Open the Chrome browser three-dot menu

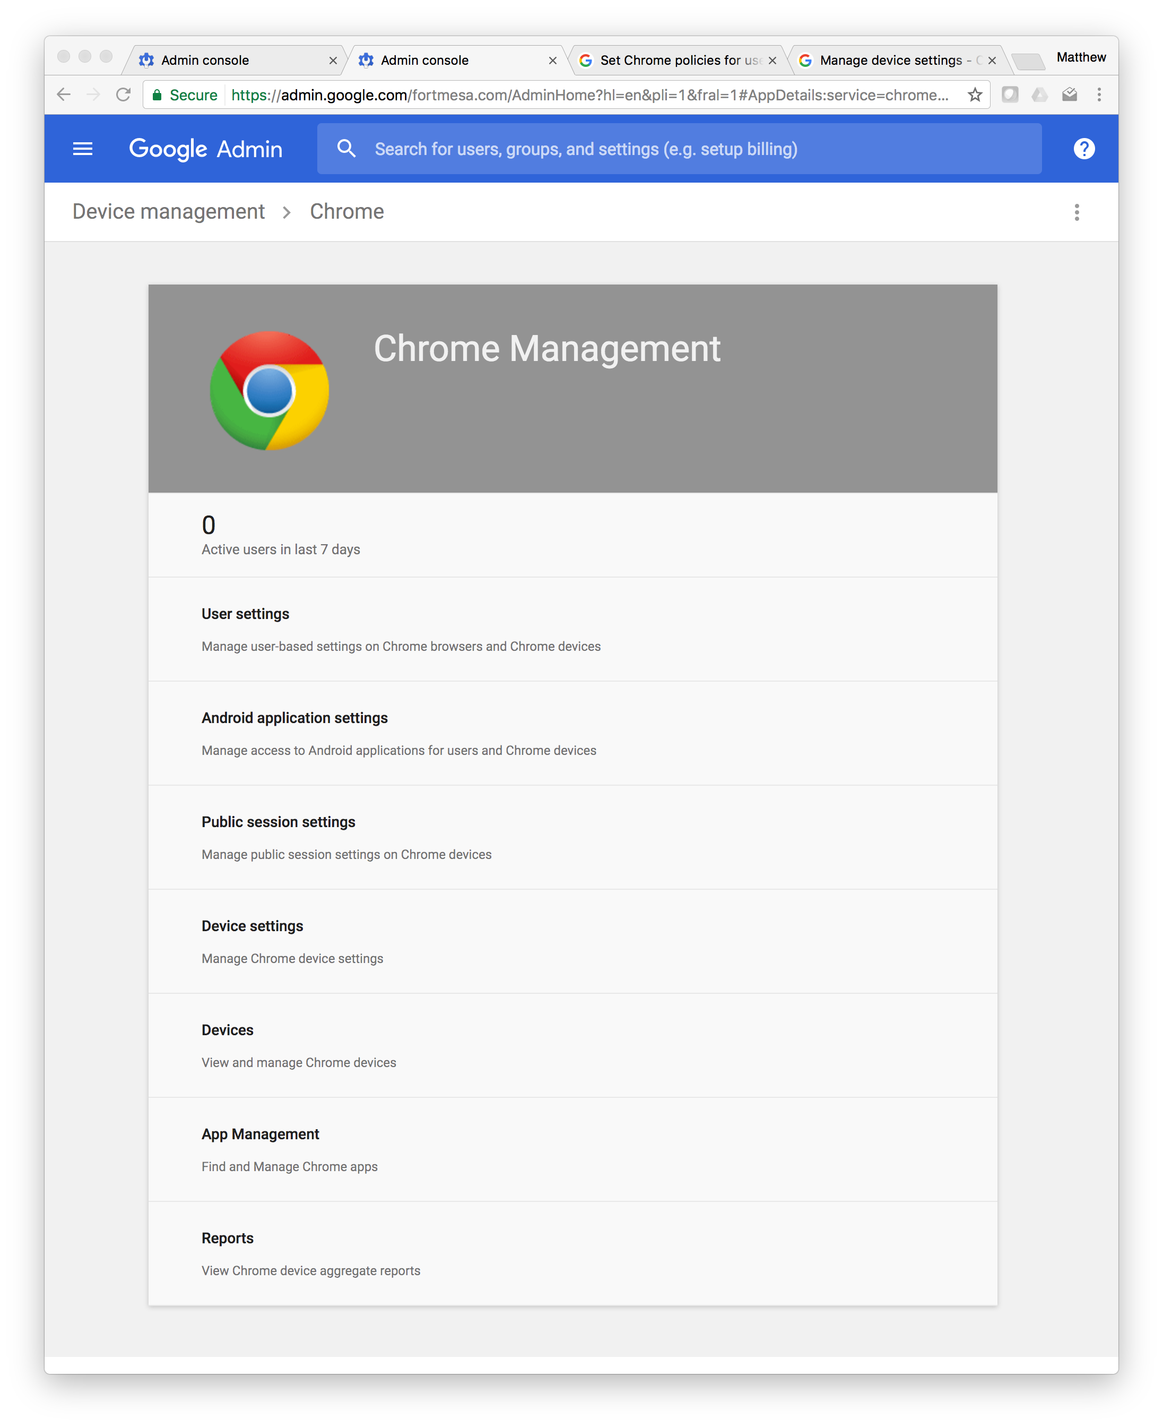click(x=1099, y=94)
